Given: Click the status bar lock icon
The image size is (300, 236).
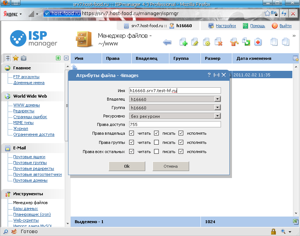Looking at the screenshot, I should [273, 232].
